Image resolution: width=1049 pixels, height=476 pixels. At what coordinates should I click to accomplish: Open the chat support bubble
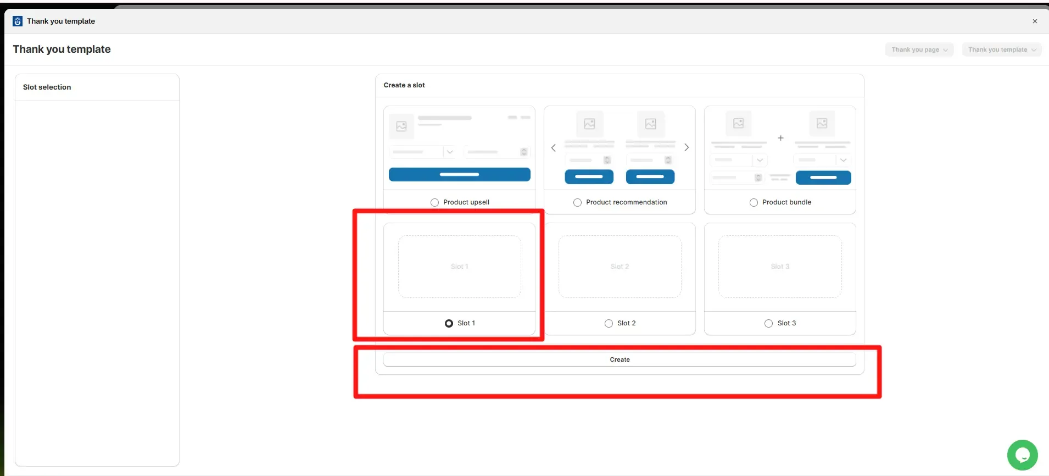[1022, 455]
